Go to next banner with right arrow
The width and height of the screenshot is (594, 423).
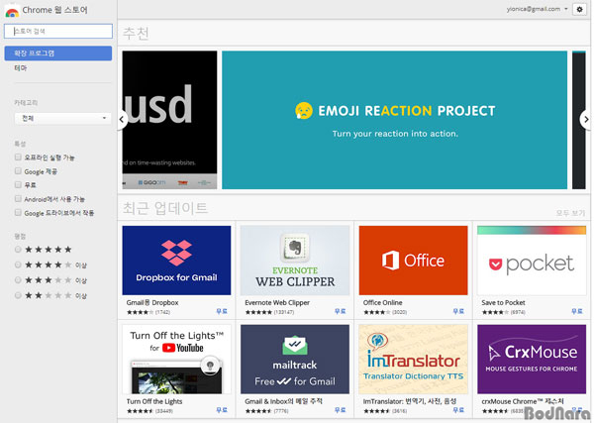tap(586, 120)
